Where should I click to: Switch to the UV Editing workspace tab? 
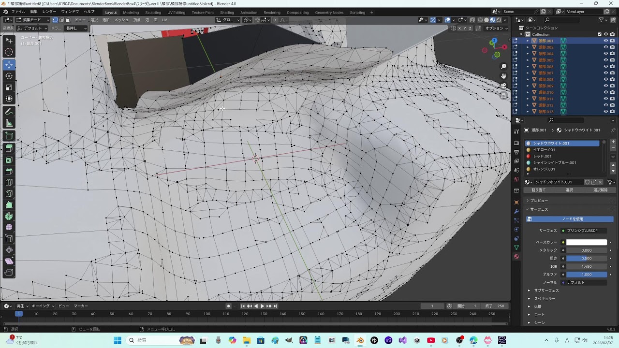tap(176, 13)
